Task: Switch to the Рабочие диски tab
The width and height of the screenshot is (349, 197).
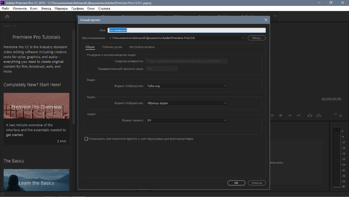Action: pos(112,47)
